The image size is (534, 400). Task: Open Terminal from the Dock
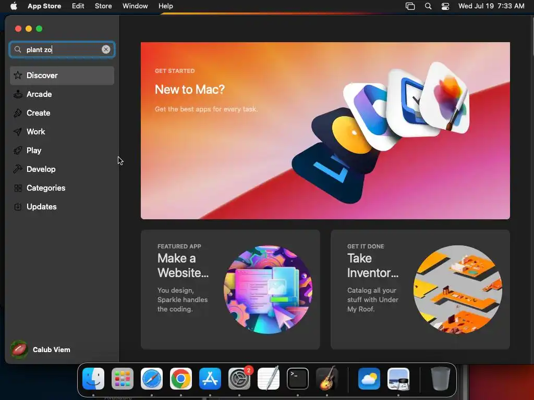coord(298,379)
